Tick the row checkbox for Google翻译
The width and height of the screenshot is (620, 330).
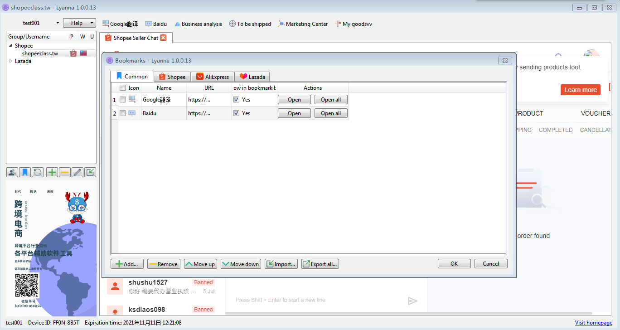(x=122, y=100)
